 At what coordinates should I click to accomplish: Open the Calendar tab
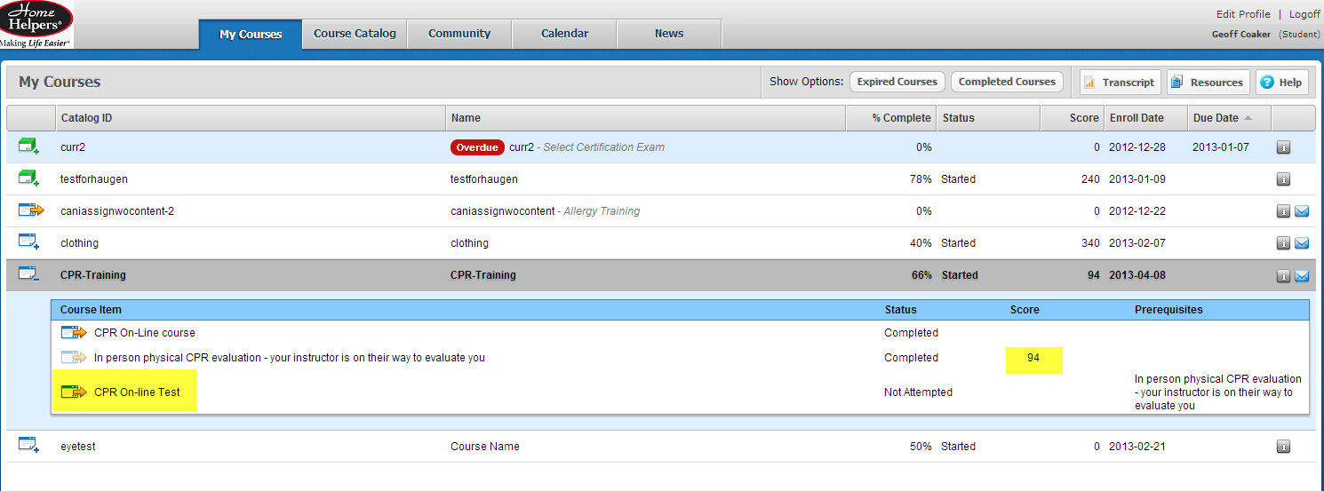(564, 34)
